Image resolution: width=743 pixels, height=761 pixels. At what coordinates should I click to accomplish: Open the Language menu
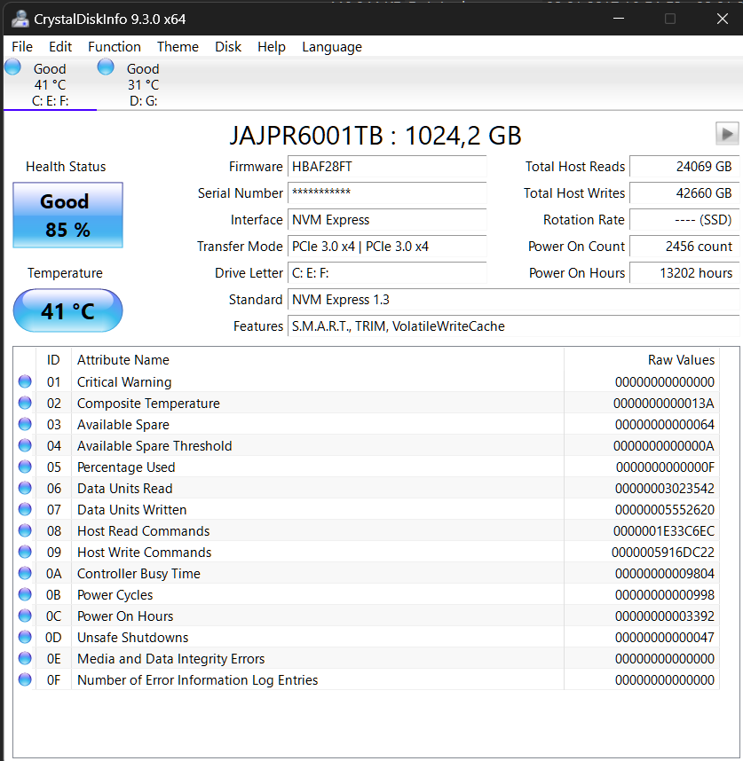[332, 47]
